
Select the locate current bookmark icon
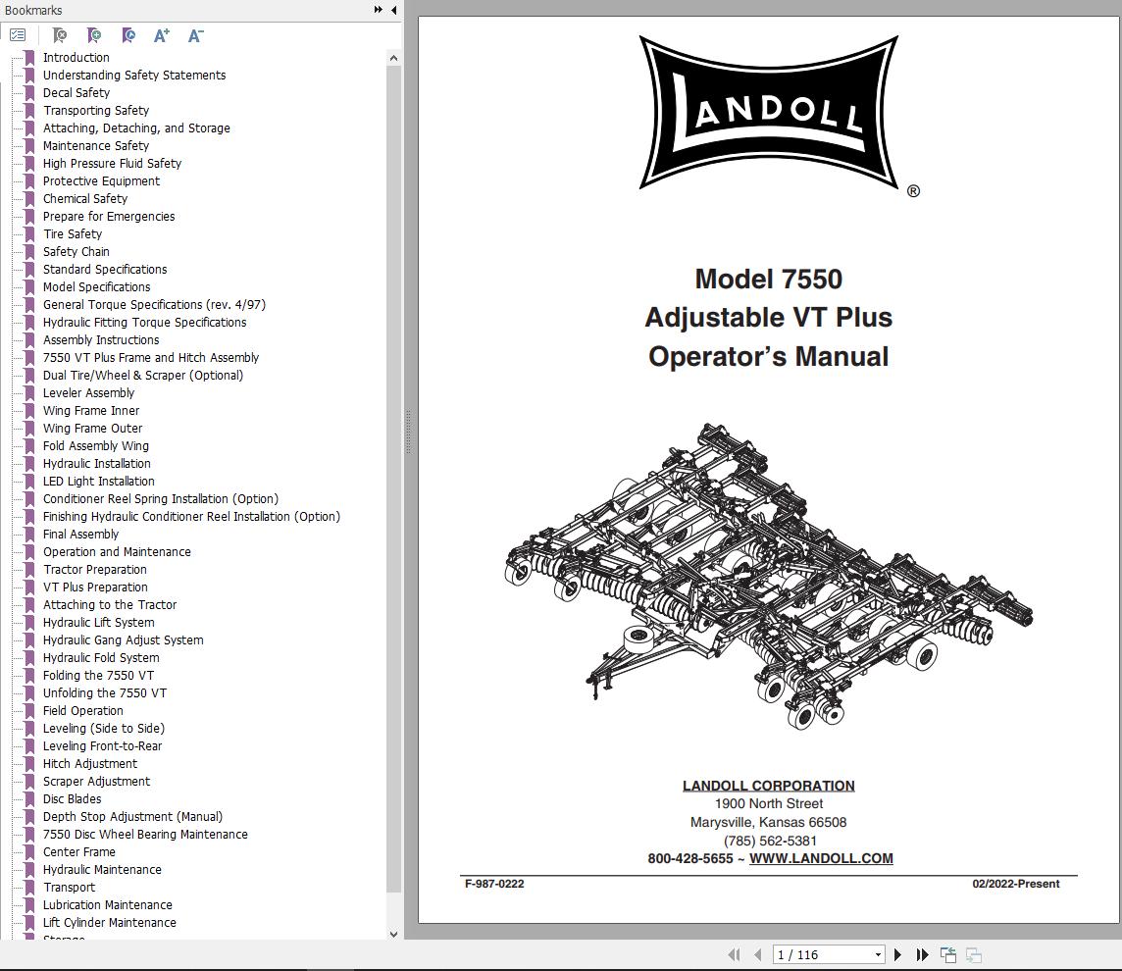(127, 35)
